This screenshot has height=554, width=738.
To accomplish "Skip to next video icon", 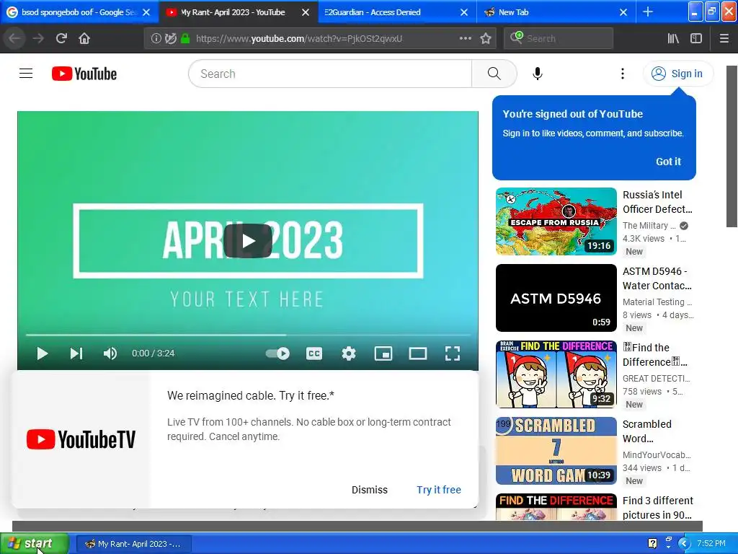I will coord(76,353).
